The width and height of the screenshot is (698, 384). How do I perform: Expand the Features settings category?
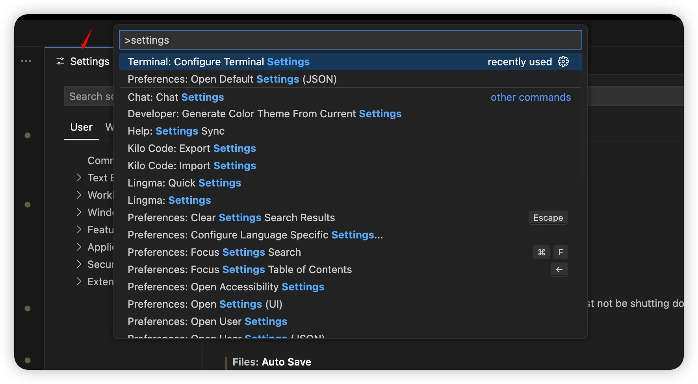[79, 230]
